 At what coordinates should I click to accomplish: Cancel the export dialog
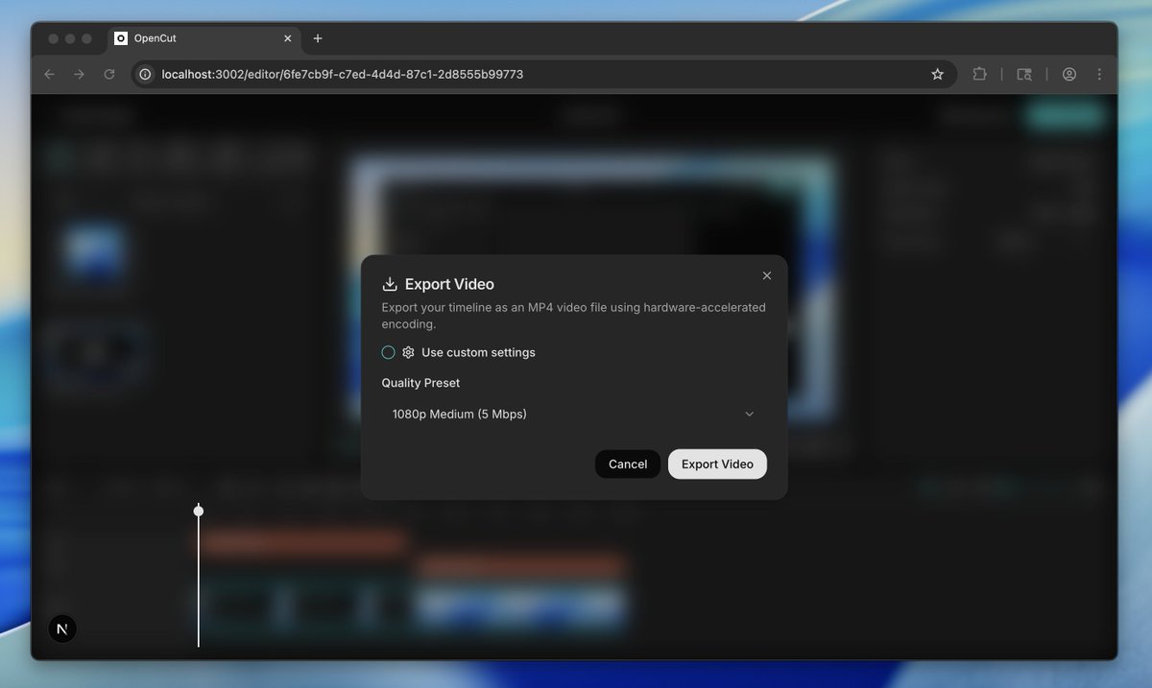click(x=628, y=463)
